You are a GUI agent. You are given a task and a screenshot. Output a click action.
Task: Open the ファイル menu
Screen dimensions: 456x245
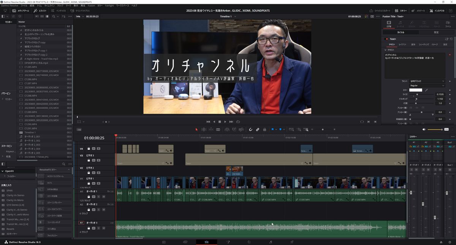pos(24,6)
